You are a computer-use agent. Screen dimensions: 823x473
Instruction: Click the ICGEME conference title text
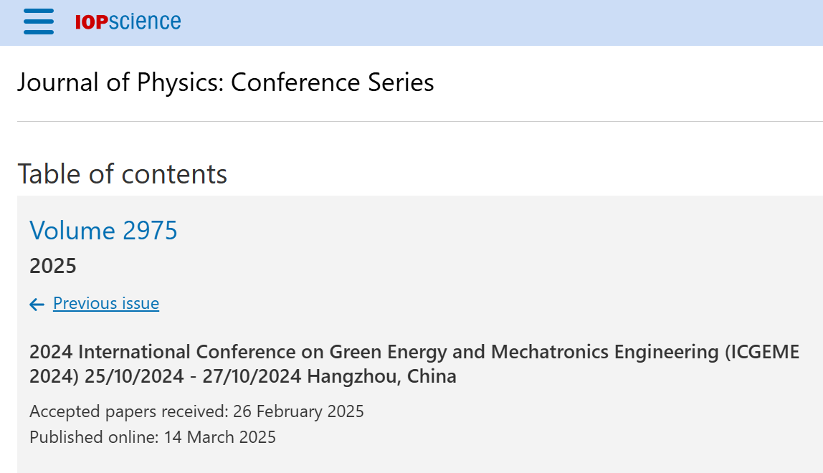click(414, 364)
